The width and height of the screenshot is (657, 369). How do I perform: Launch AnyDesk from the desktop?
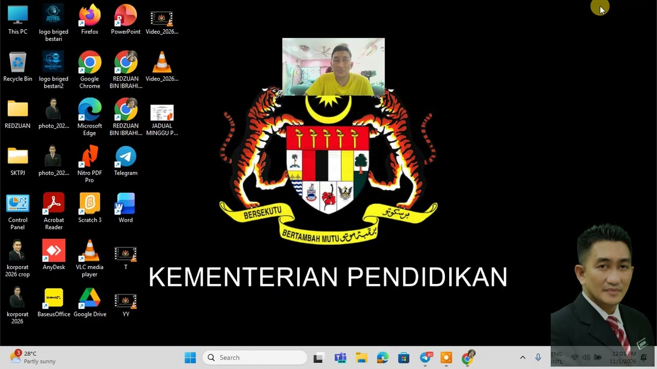pos(53,255)
